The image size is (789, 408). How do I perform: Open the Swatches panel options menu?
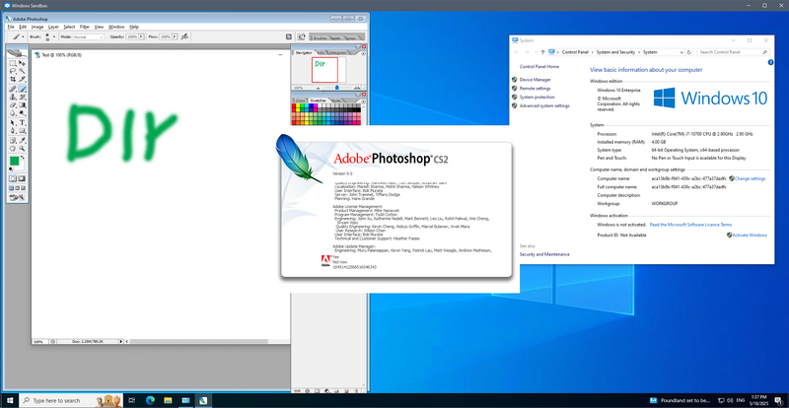tap(364, 101)
